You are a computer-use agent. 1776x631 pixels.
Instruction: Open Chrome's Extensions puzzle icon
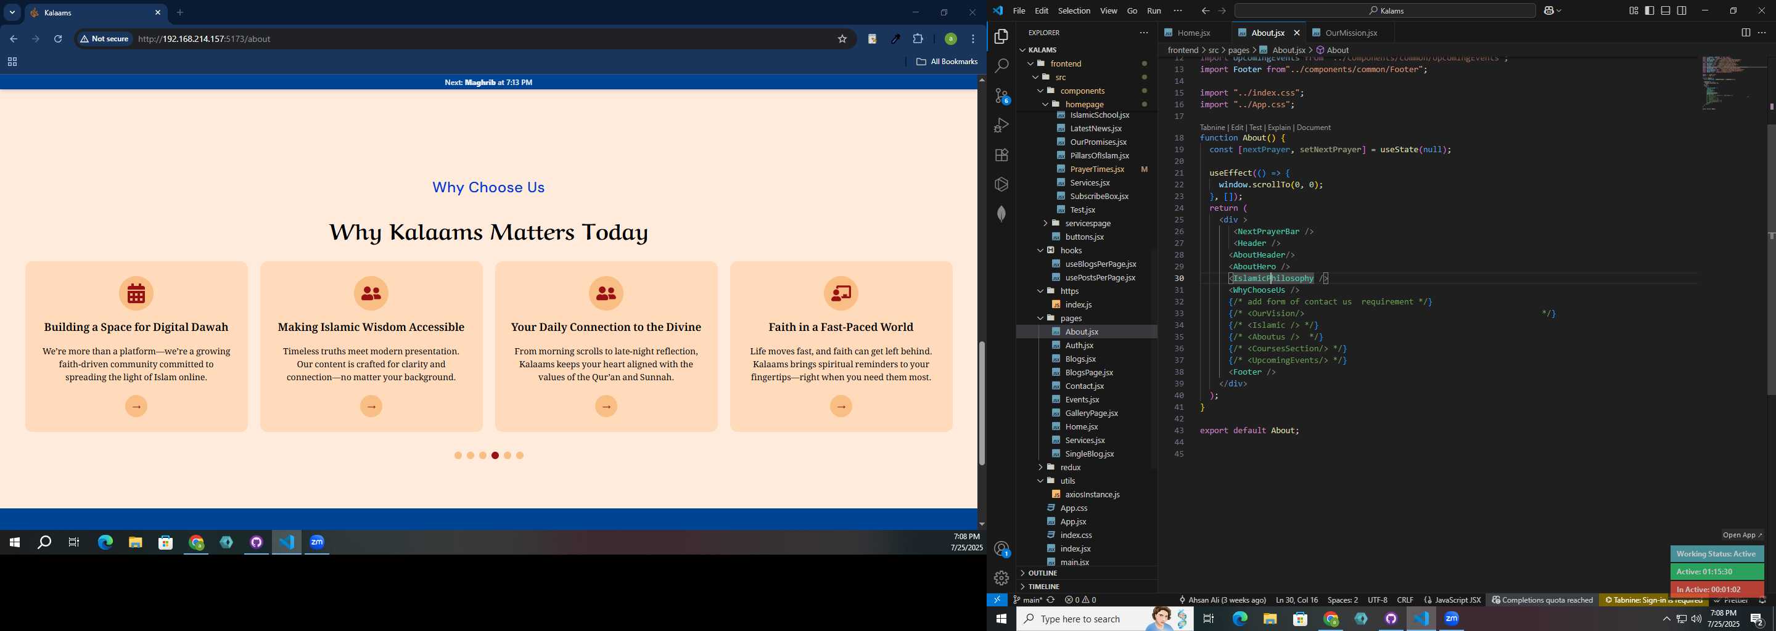click(x=918, y=39)
